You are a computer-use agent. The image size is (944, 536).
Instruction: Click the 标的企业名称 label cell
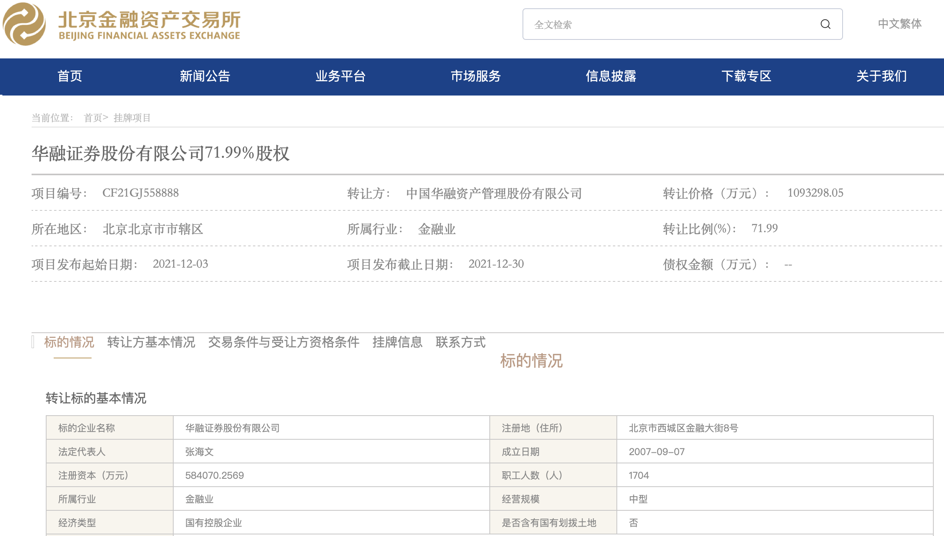110,428
